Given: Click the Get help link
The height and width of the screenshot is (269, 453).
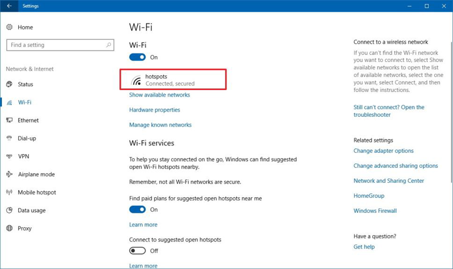Looking at the screenshot, I should [364, 247].
